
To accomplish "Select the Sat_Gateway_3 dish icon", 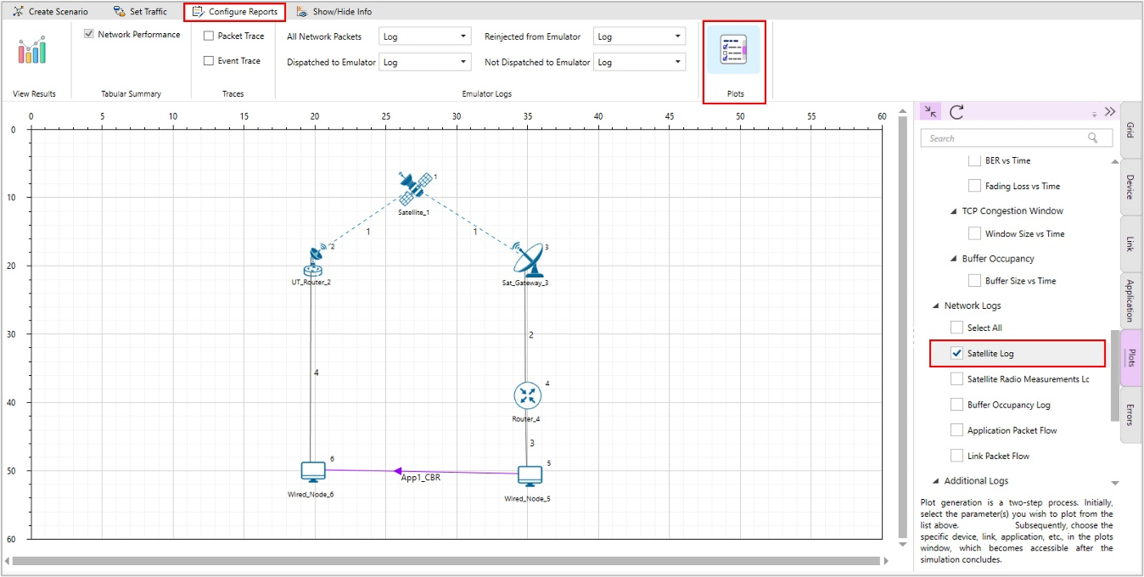I will coord(530,260).
